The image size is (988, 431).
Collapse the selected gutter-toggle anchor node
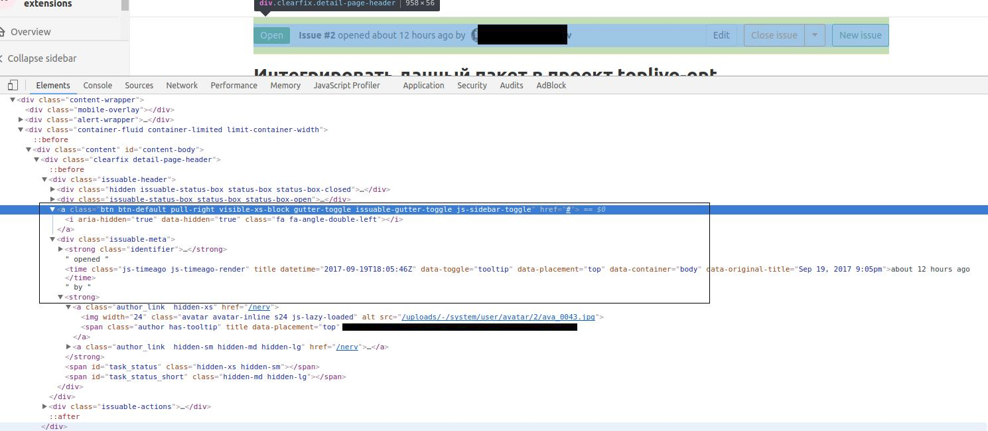click(52, 209)
